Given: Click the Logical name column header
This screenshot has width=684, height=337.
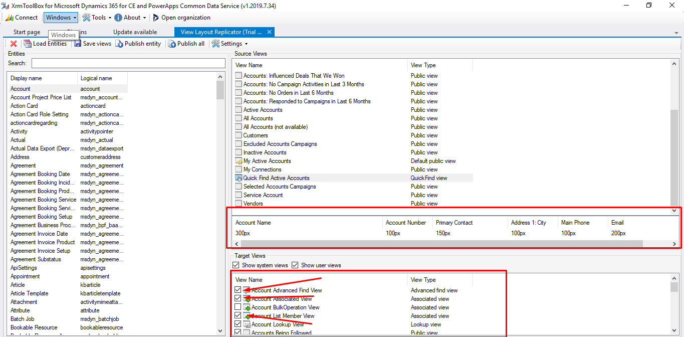Looking at the screenshot, I should tap(102, 78).
